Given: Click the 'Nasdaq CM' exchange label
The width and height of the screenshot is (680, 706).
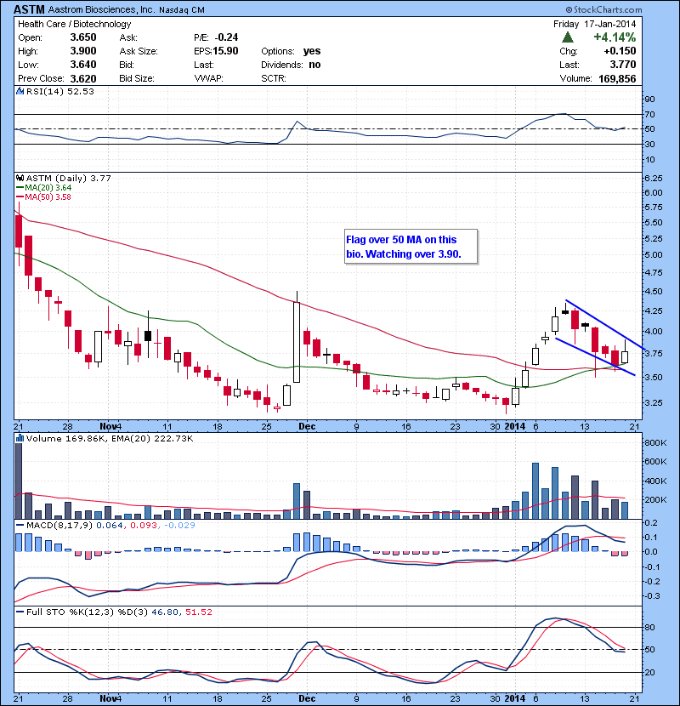Looking at the screenshot, I should point(181,10).
